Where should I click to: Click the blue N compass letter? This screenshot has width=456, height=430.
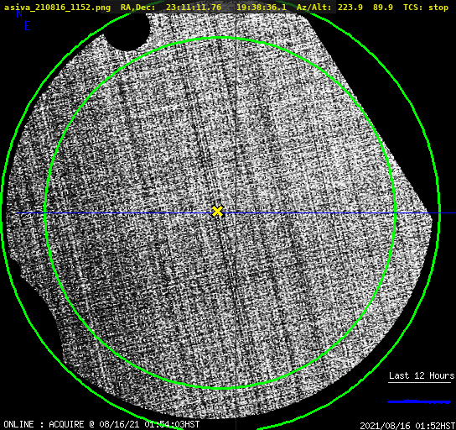click(19, 13)
